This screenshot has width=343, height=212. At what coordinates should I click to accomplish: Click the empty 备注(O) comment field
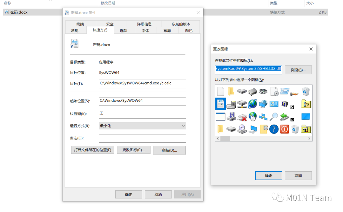[x=142, y=138]
